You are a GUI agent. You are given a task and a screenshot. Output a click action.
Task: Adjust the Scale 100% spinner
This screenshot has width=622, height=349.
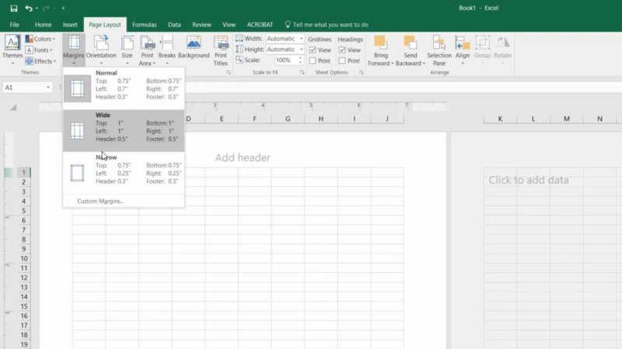(300, 60)
